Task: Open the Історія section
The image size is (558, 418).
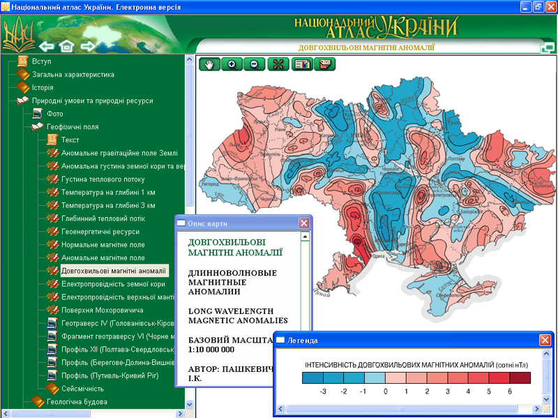Action: 43,88
